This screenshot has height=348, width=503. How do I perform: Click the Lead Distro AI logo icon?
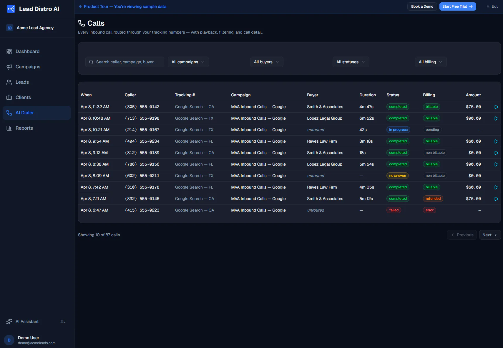pyautogui.click(x=11, y=9)
